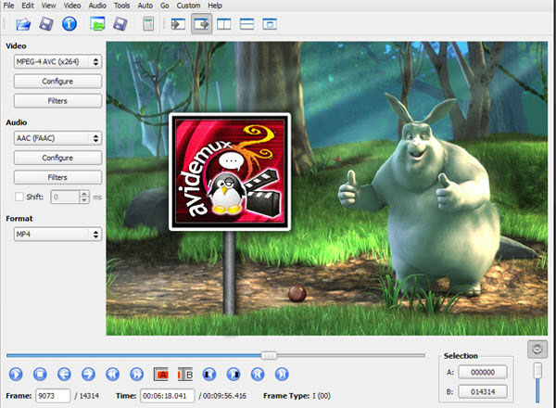Screen dimensions: 556x408
Task: Open the calculator tool in toolbar
Action: (148, 23)
